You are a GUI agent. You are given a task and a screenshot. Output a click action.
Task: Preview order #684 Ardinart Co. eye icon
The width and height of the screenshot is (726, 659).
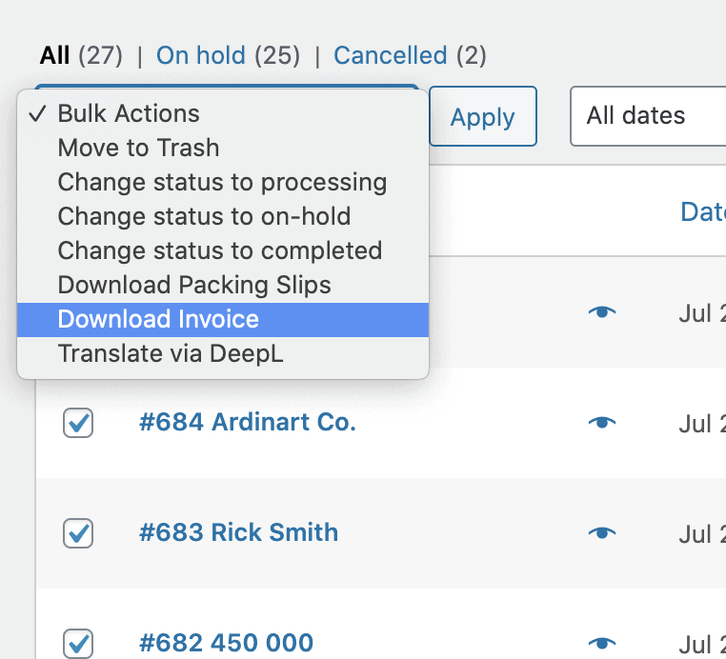(601, 422)
